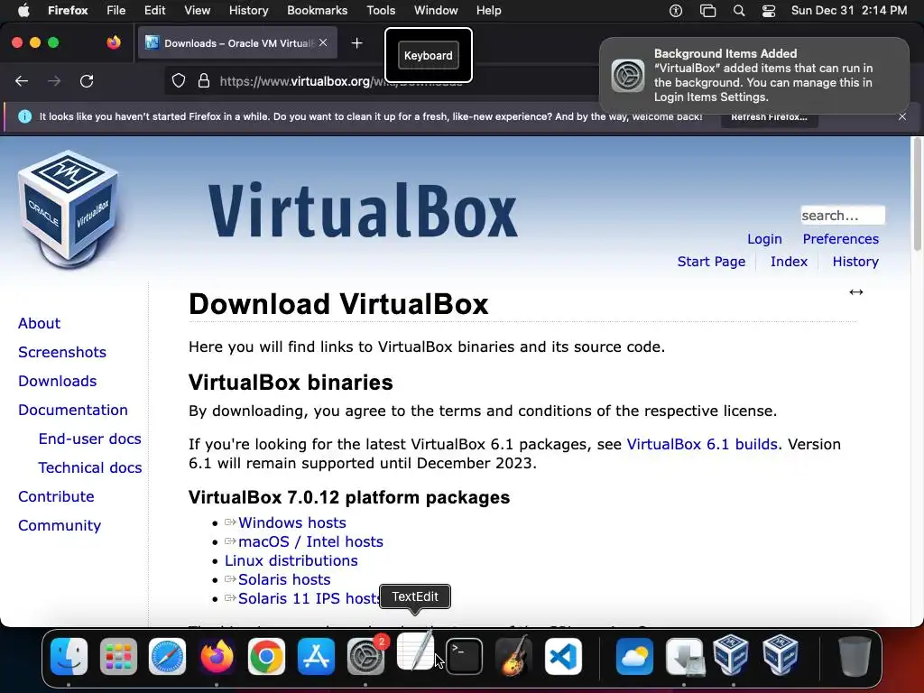
Task: Open Visual Studio Code in the Dock
Action: [563, 657]
